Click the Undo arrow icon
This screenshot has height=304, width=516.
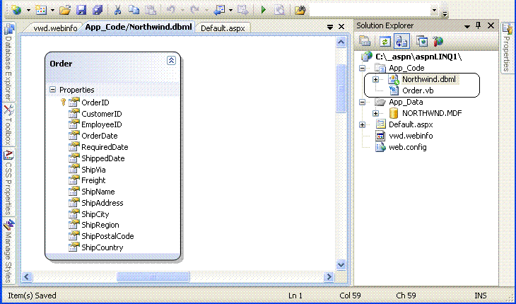point(171,10)
